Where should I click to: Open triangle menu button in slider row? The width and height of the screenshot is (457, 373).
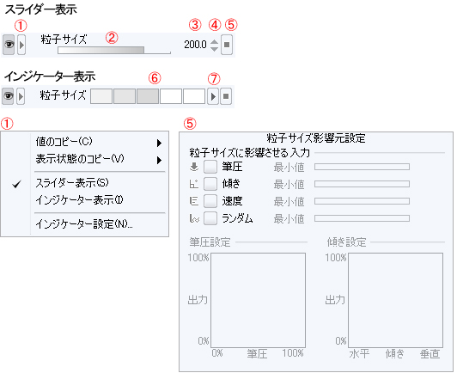click(x=21, y=45)
